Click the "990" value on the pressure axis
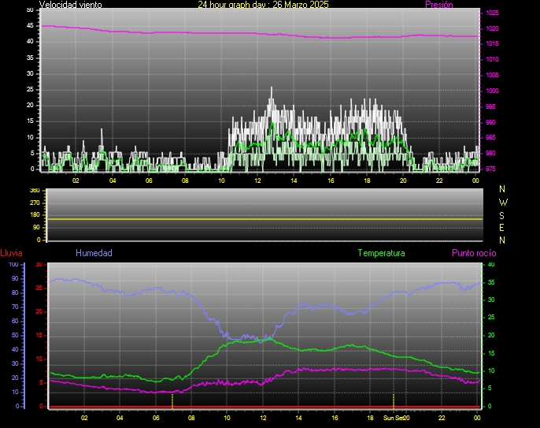This screenshot has height=428, width=540. click(490, 122)
